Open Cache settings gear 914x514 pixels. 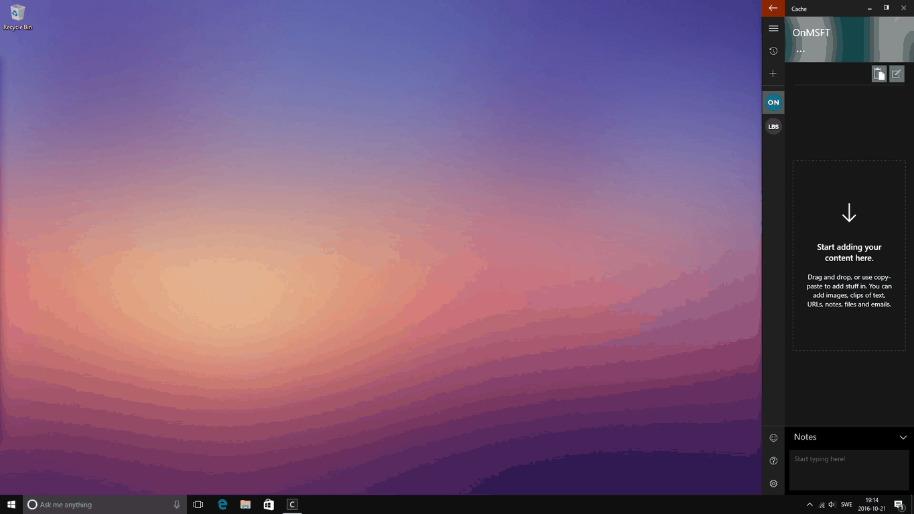pos(773,483)
